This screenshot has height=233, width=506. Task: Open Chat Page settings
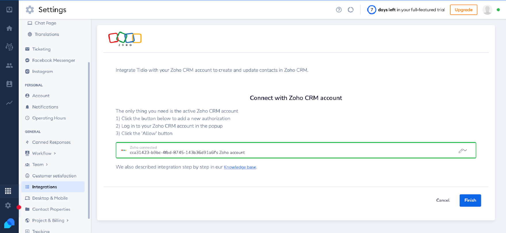click(45, 23)
